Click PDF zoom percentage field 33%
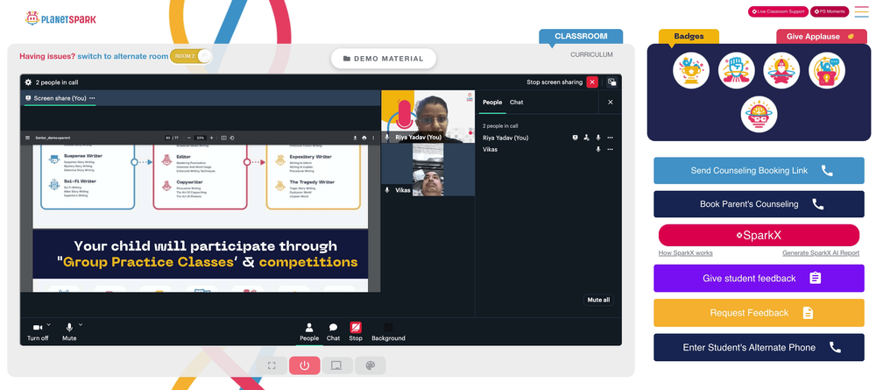The height and width of the screenshot is (390, 876). (200, 138)
